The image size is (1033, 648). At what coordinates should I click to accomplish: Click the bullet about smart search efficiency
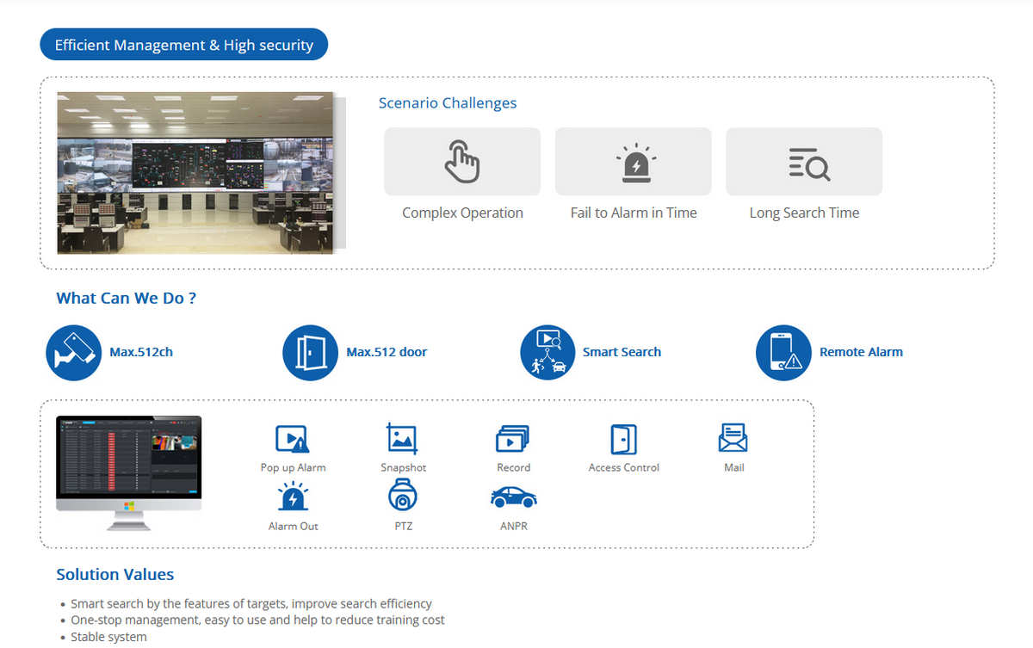coord(251,604)
